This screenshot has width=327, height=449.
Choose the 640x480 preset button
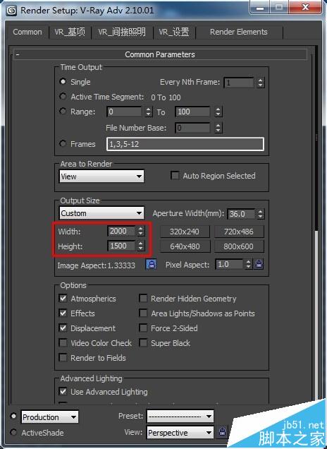185,246
